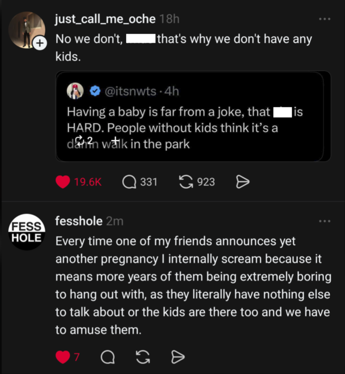This screenshot has width=345, height=374.
Task: Open the fesshole profile avatar
Action: click(x=26, y=231)
